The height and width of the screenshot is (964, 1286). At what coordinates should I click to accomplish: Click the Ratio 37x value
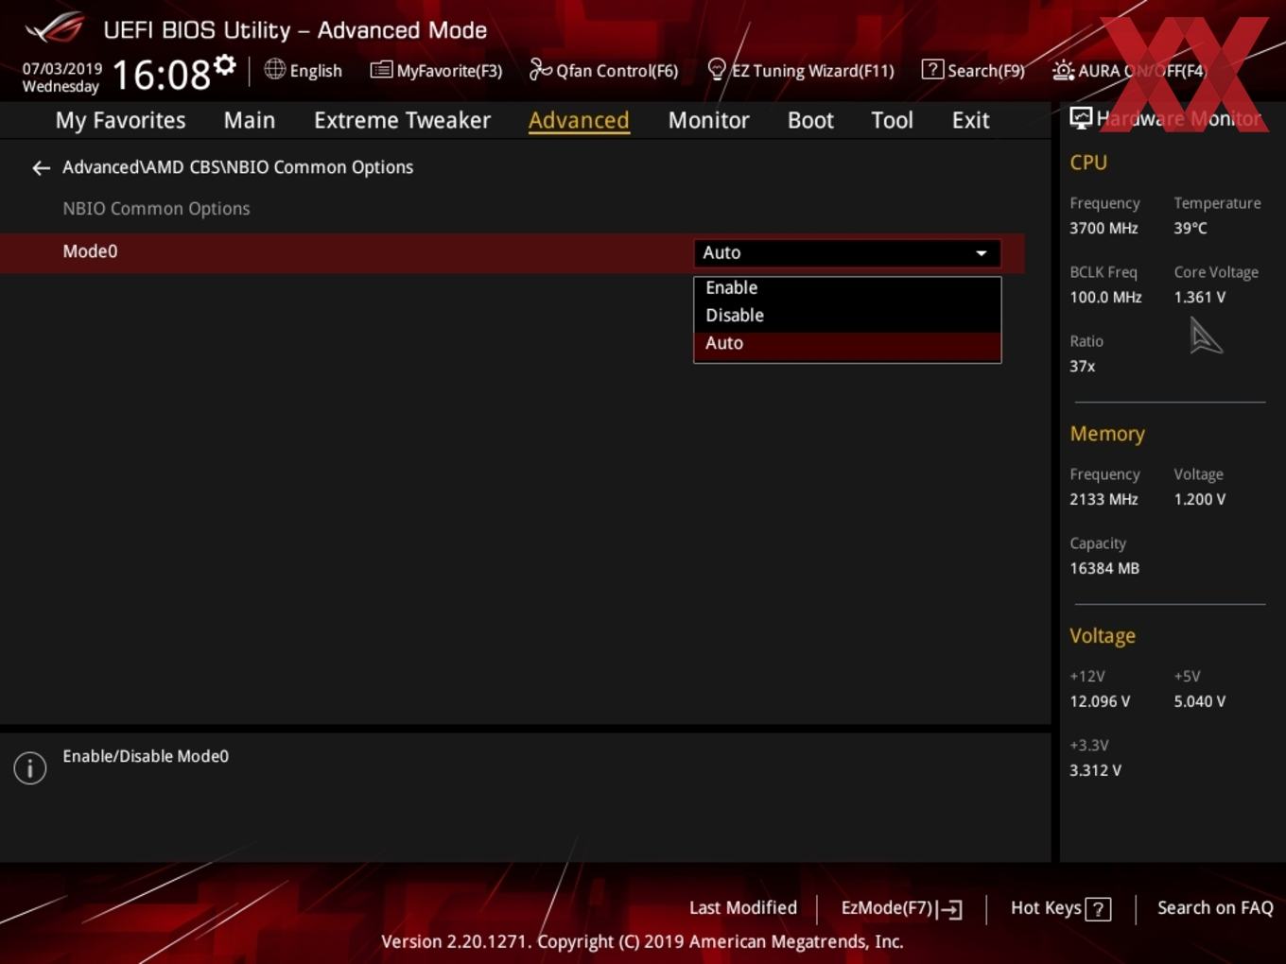(1083, 366)
